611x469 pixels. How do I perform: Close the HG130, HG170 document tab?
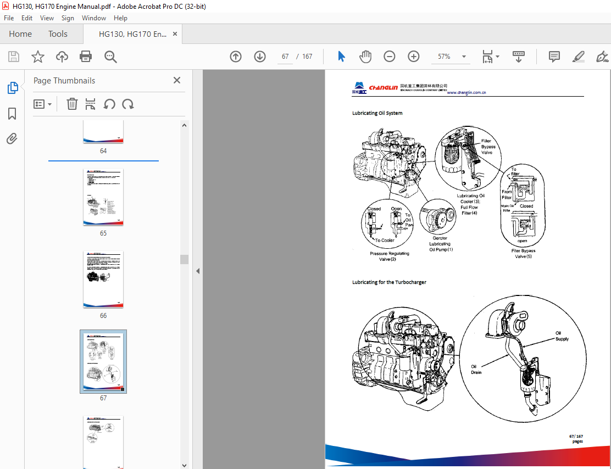[x=175, y=34]
